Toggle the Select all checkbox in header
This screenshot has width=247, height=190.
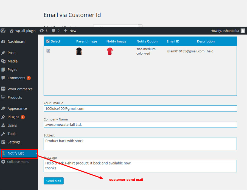tap(48, 41)
